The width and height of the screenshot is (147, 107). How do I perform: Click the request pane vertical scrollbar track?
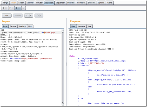(x=63, y=67)
